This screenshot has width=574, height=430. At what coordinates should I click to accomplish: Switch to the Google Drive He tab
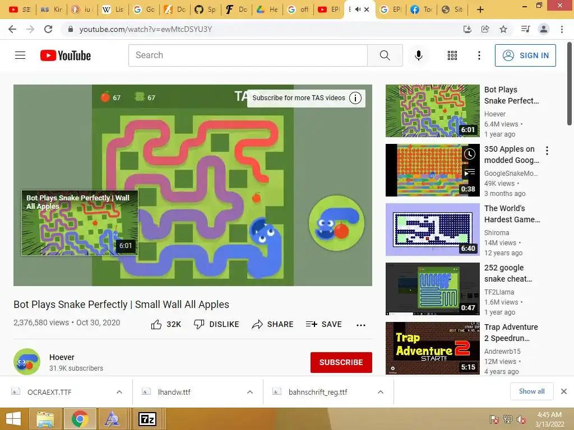pos(266,10)
